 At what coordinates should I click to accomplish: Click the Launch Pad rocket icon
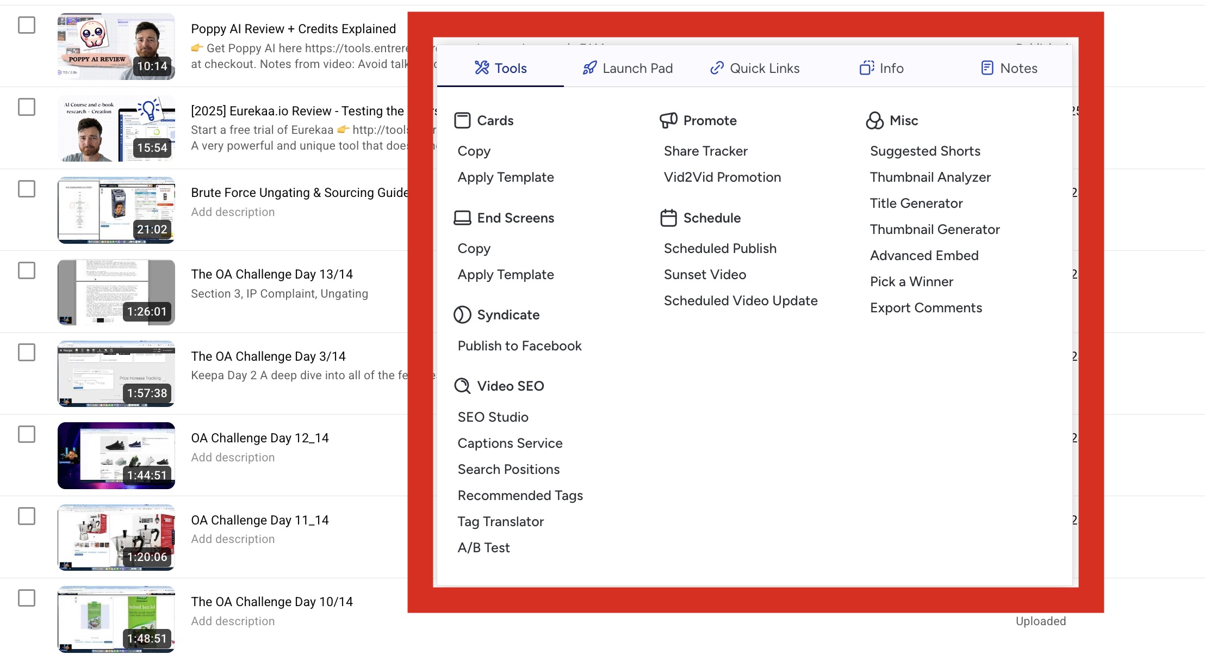click(x=589, y=68)
